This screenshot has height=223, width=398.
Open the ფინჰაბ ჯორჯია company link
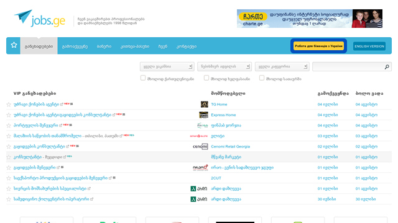coord(226,125)
